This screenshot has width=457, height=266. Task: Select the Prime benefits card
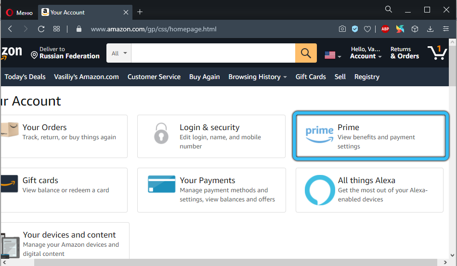[369, 136]
